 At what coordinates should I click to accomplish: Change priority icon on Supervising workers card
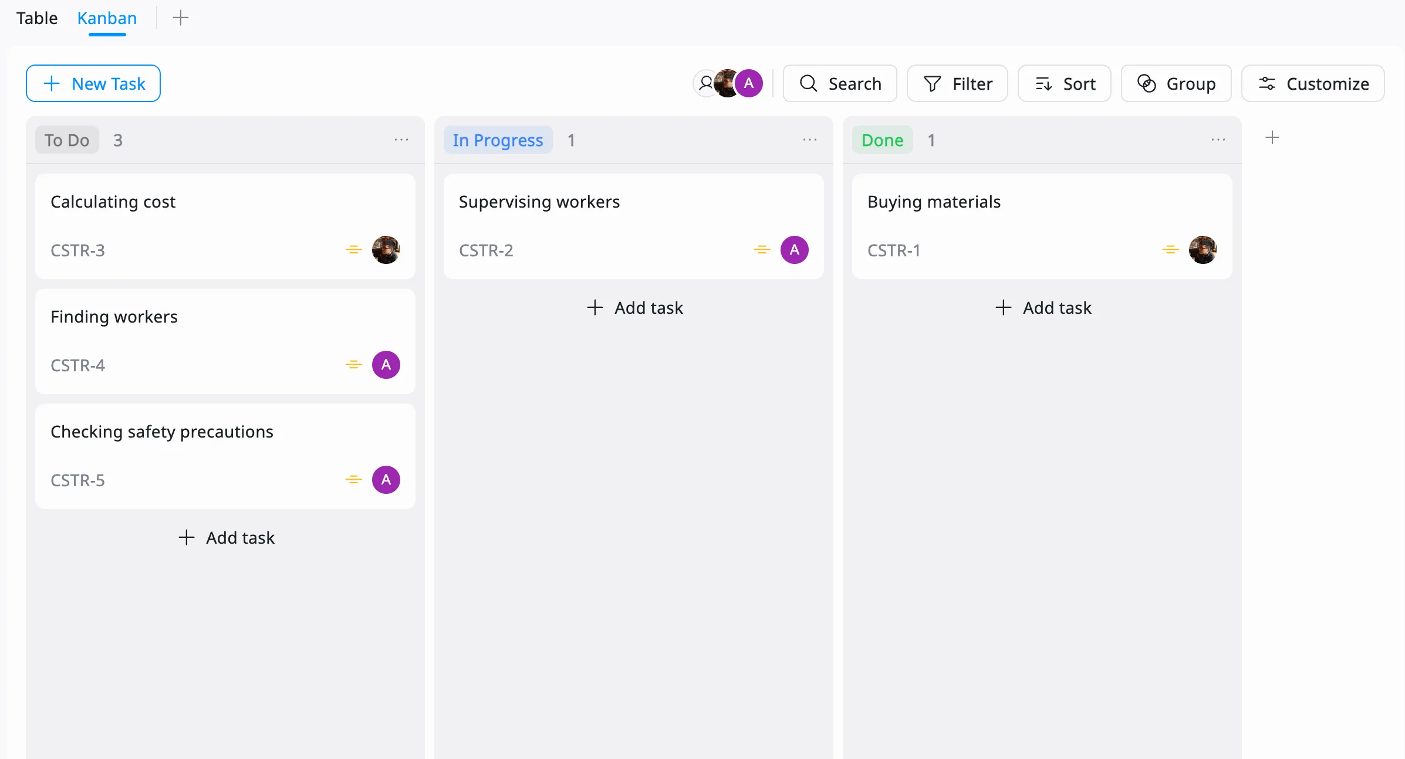[x=762, y=250]
